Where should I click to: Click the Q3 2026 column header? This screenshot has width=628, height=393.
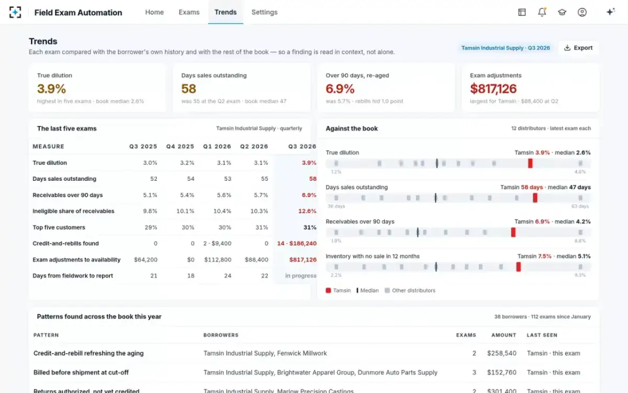tap(302, 147)
